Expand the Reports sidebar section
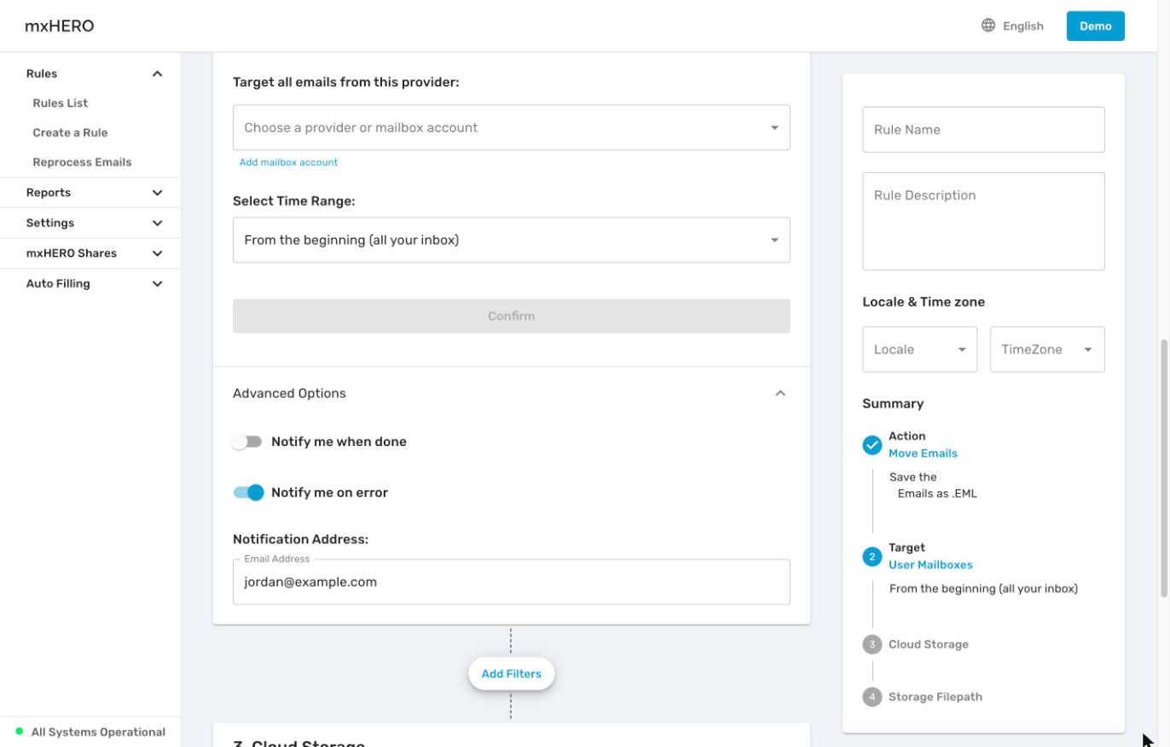The height and width of the screenshot is (747, 1170). [90, 193]
